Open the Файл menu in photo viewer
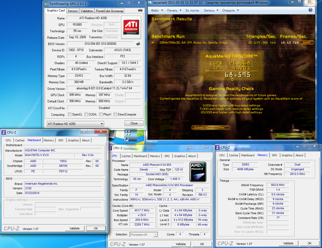This screenshot has height=248, width=322. [157, 10]
